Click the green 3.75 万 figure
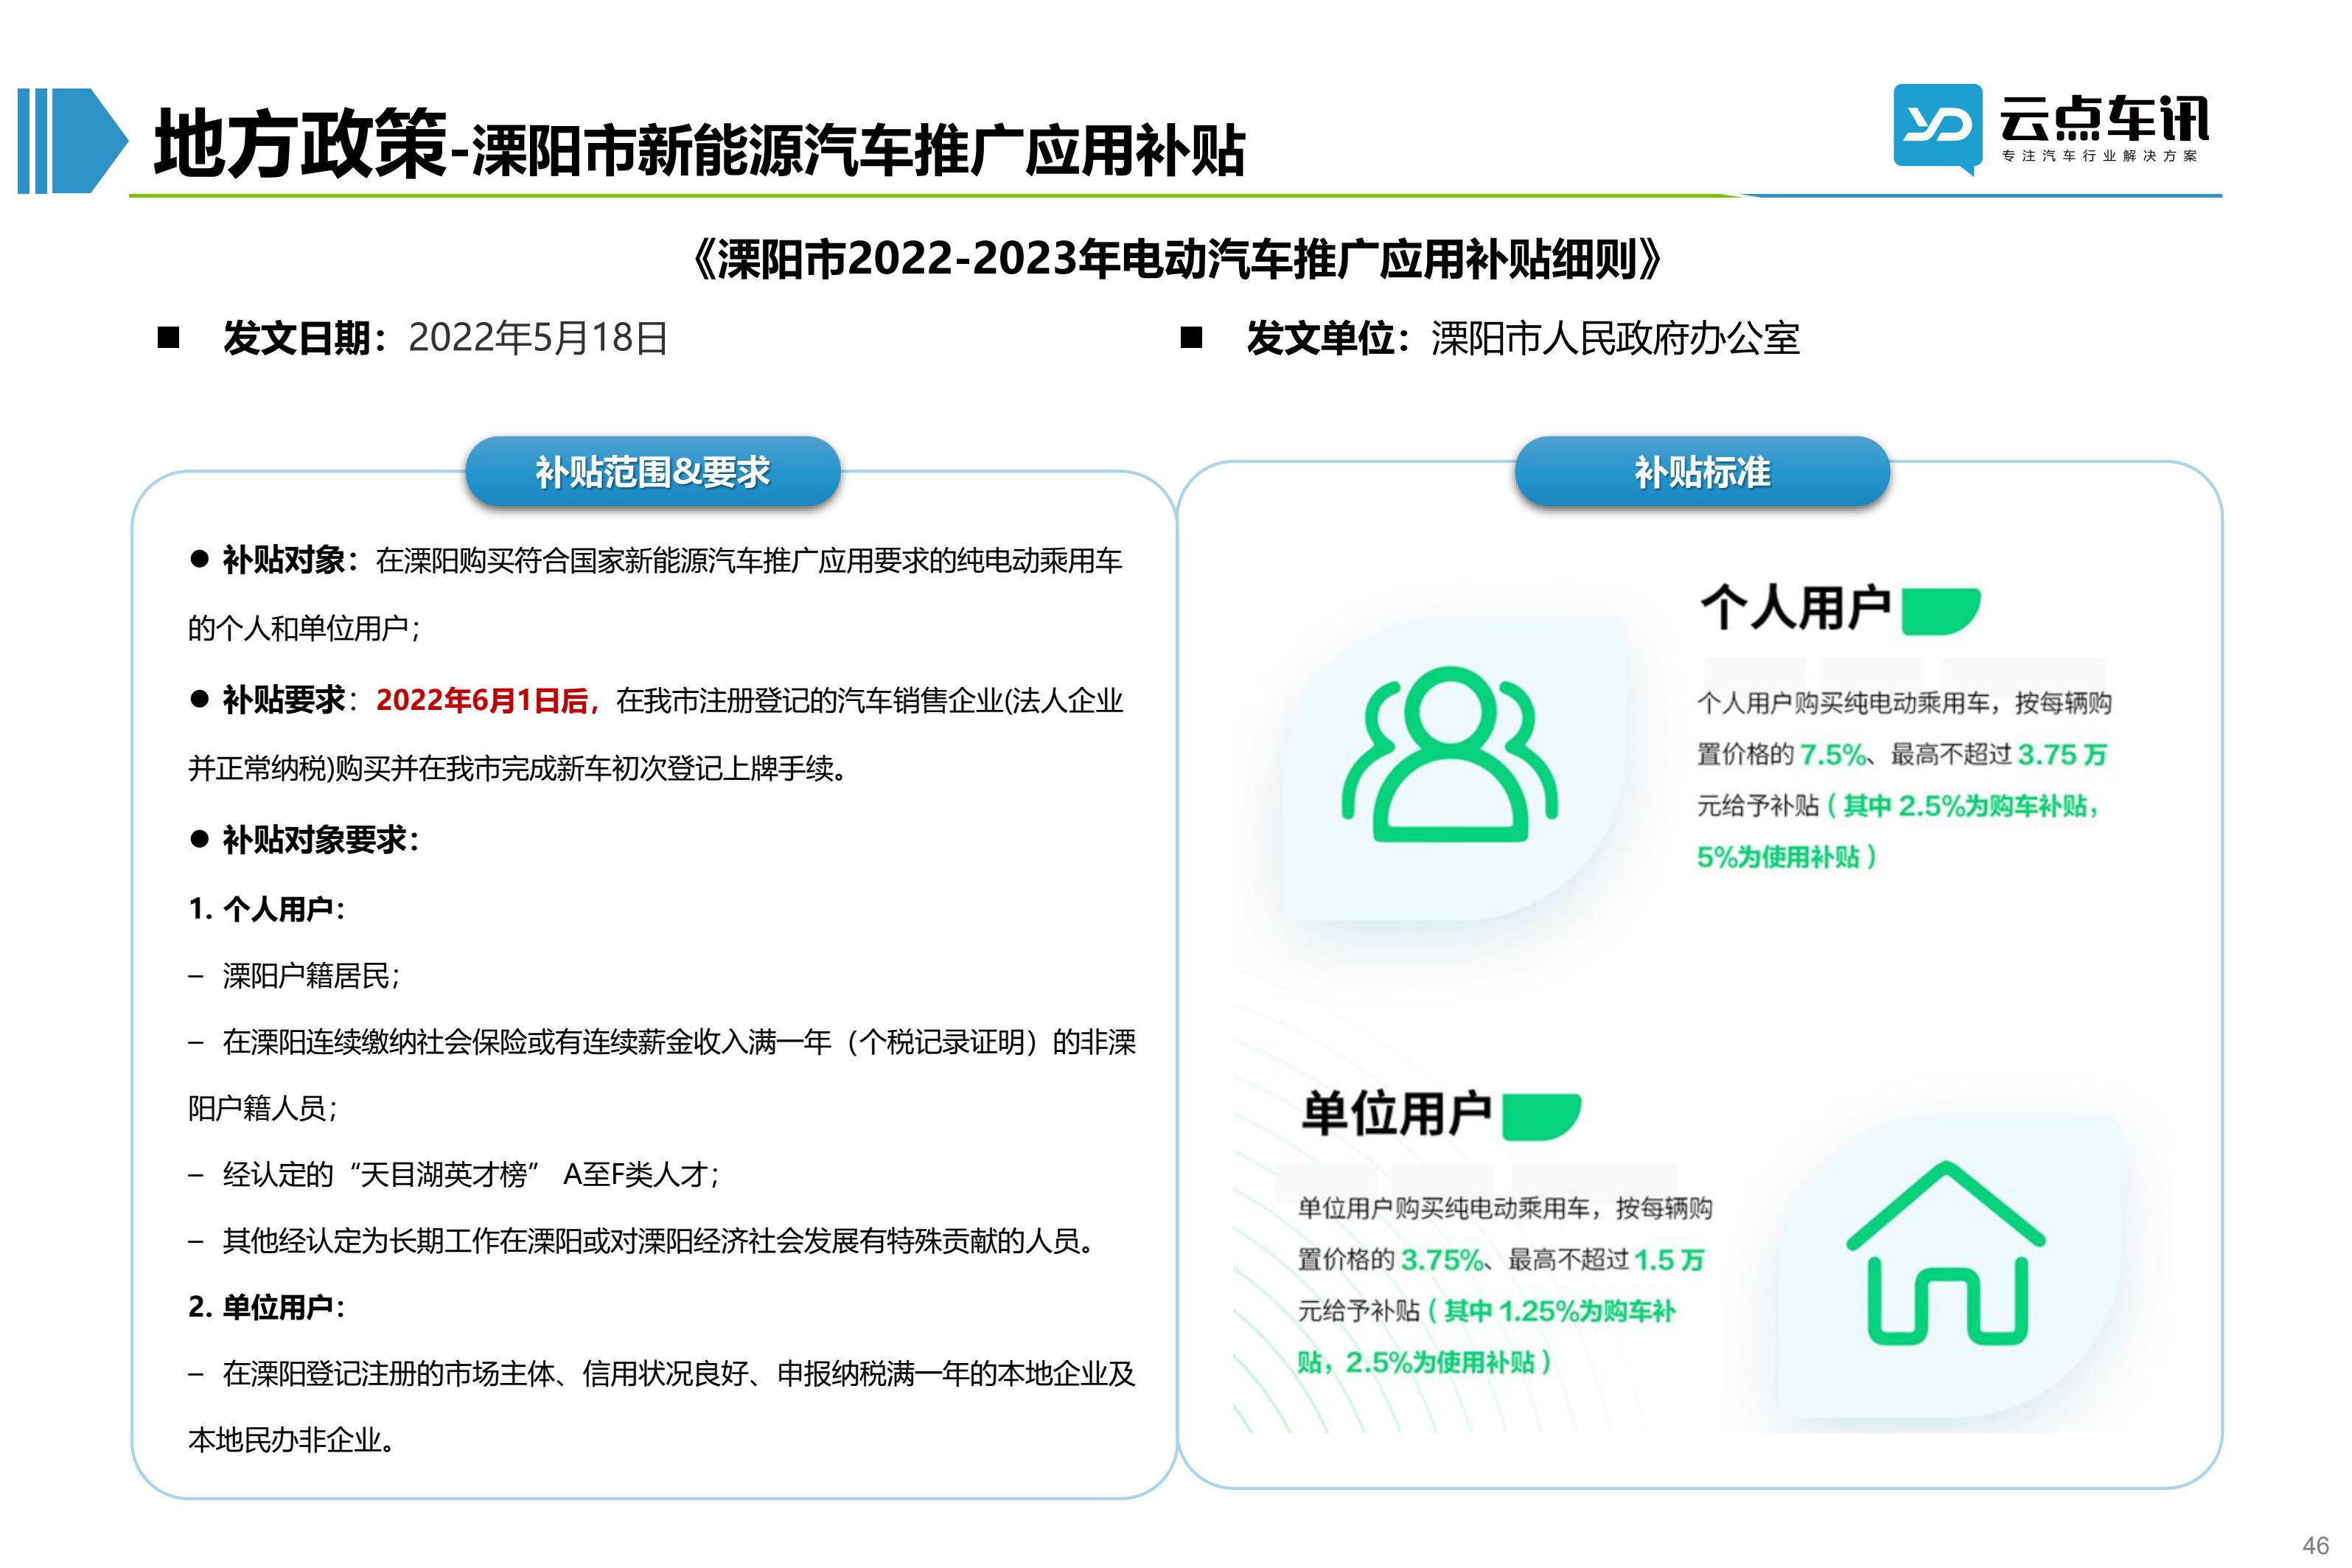Image resolution: width=2352 pixels, height=1568 pixels. pos(2062,755)
